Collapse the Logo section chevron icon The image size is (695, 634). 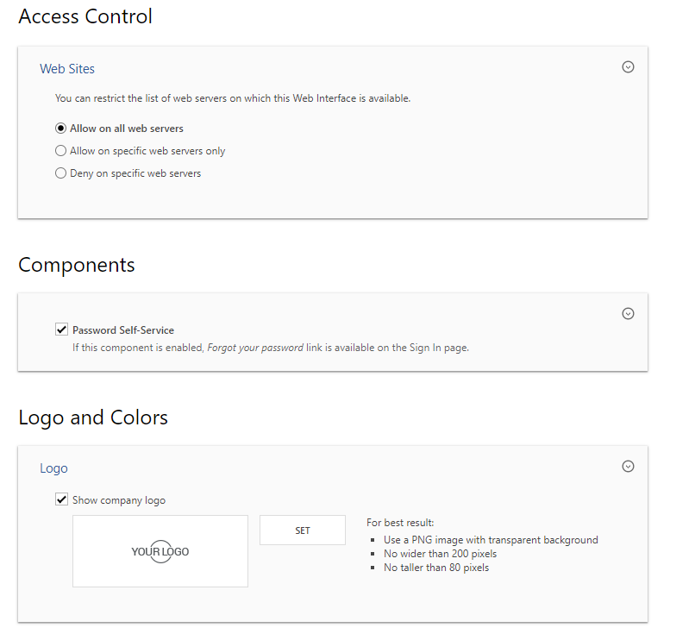point(628,466)
